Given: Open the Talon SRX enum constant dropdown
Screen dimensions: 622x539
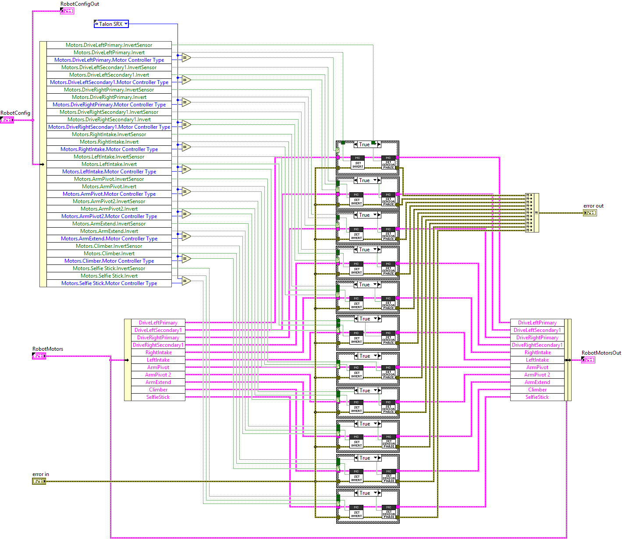Looking at the screenshot, I should pos(126,24).
